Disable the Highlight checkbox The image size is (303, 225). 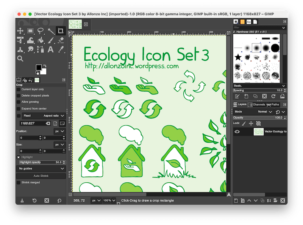[19, 157]
